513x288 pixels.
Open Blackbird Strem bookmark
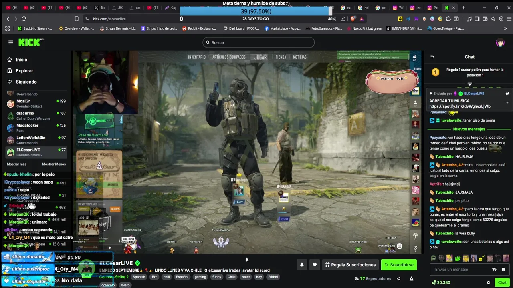pos(34,28)
